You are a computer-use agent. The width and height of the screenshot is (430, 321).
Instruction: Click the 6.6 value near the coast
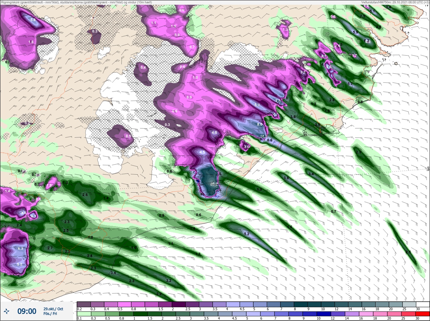click(x=269, y=140)
